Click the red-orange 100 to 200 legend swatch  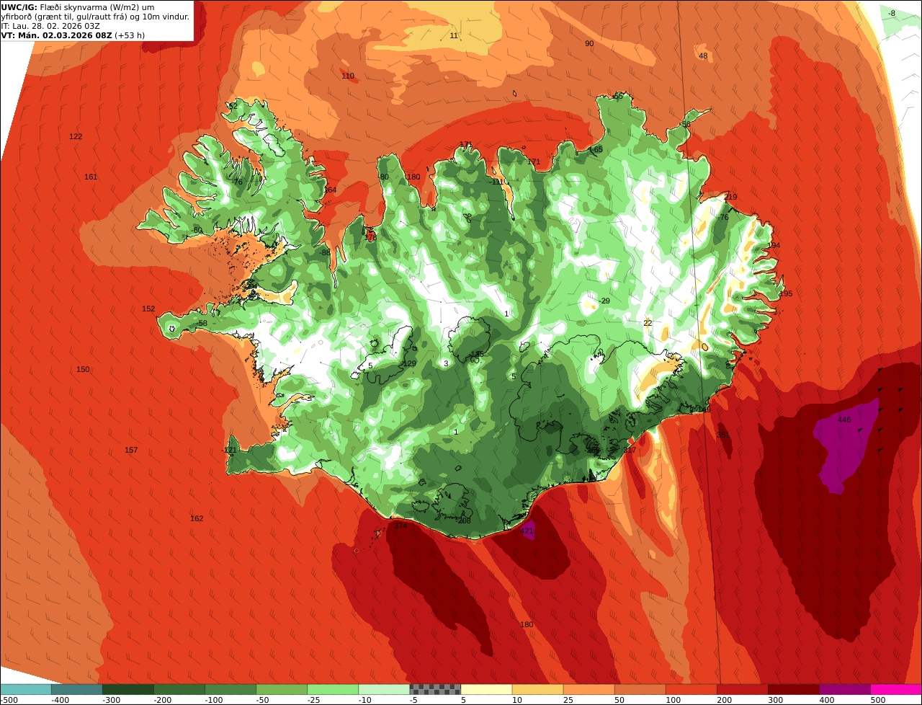[x=691, y=689]
